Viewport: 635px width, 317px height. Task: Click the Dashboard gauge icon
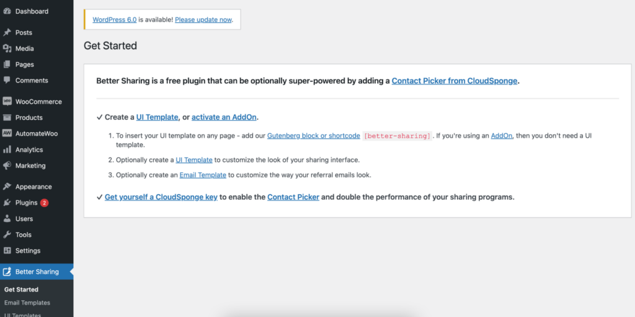(x=7, y=11)
